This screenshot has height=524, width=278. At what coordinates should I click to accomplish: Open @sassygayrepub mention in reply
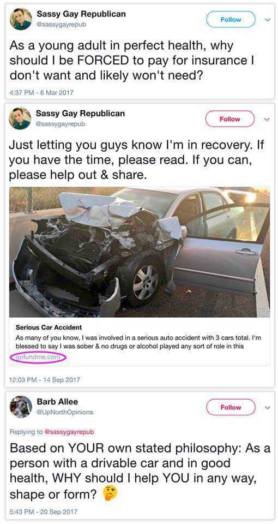point(69,432)
